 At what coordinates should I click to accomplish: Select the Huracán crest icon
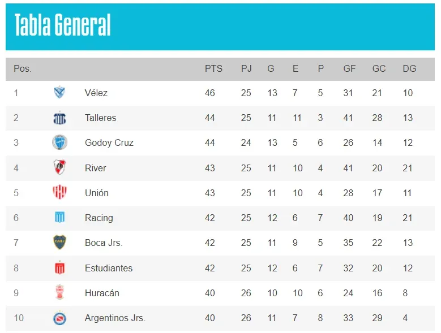point(59,293)
